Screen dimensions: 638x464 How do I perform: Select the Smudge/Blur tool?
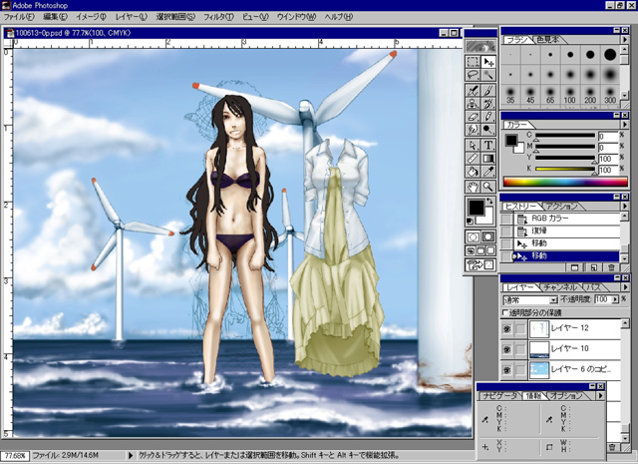pos(473,130)
